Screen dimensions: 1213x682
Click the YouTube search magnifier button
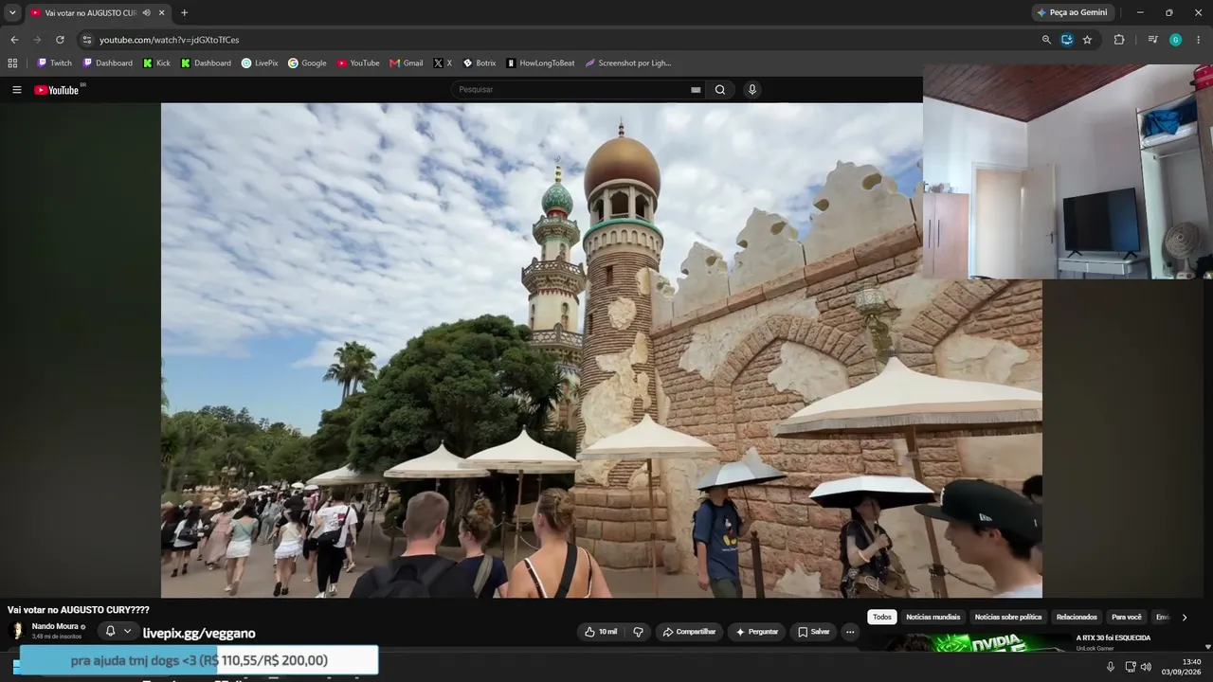pos(720,90)
